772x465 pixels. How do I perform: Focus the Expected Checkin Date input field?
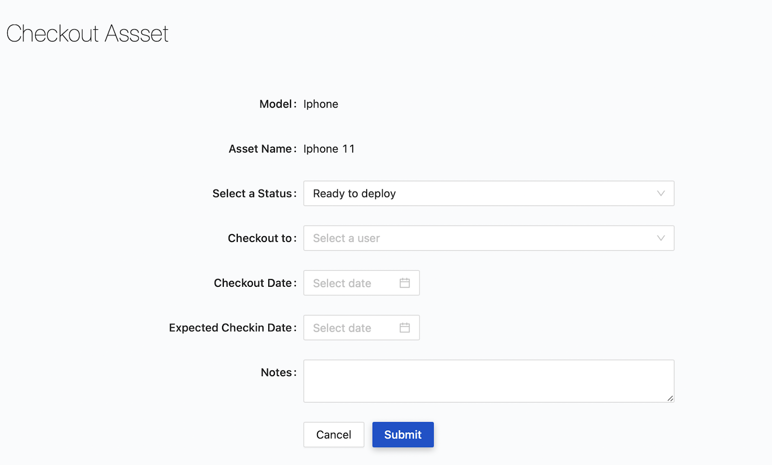[x=361, y=328]
